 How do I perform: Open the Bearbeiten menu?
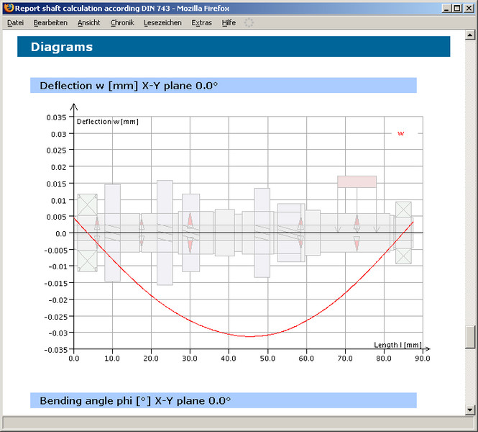(50, 23)
